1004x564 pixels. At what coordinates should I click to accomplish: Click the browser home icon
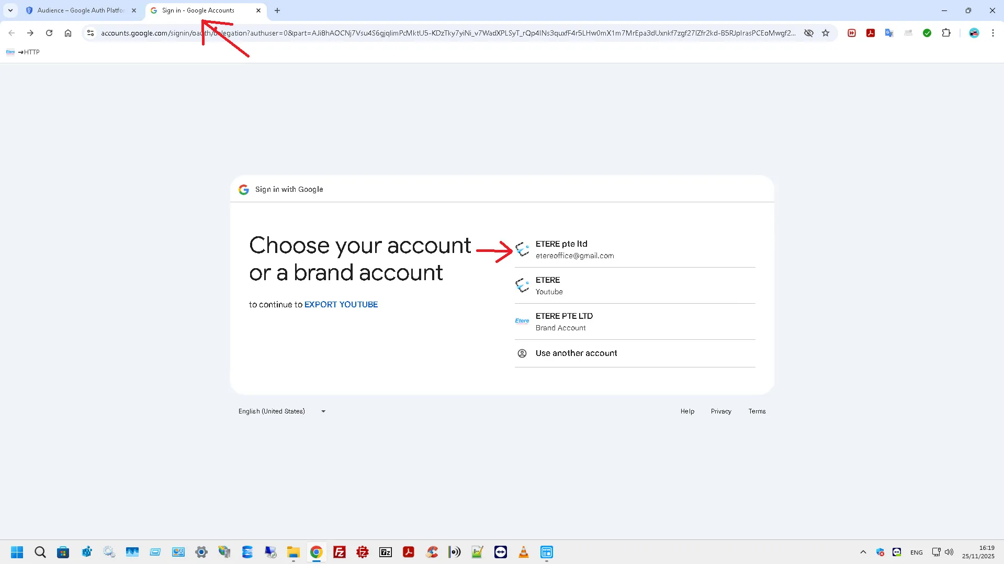click(x=68, y=33)
